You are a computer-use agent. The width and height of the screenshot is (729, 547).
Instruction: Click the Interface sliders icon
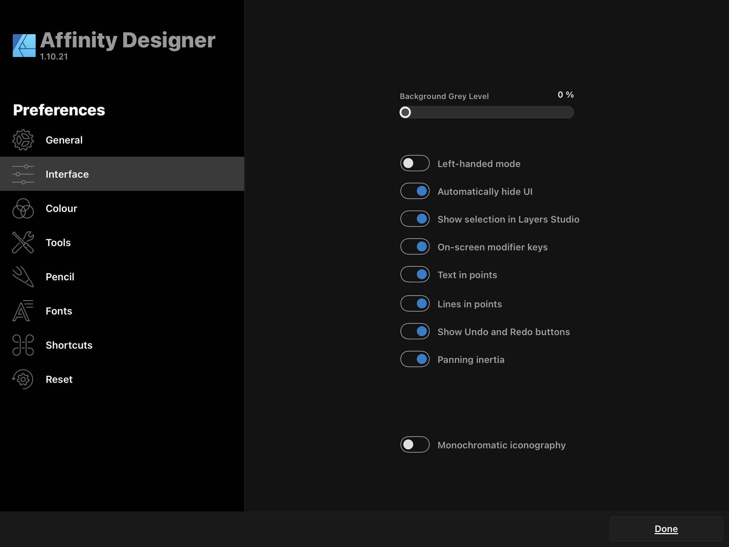23,174
